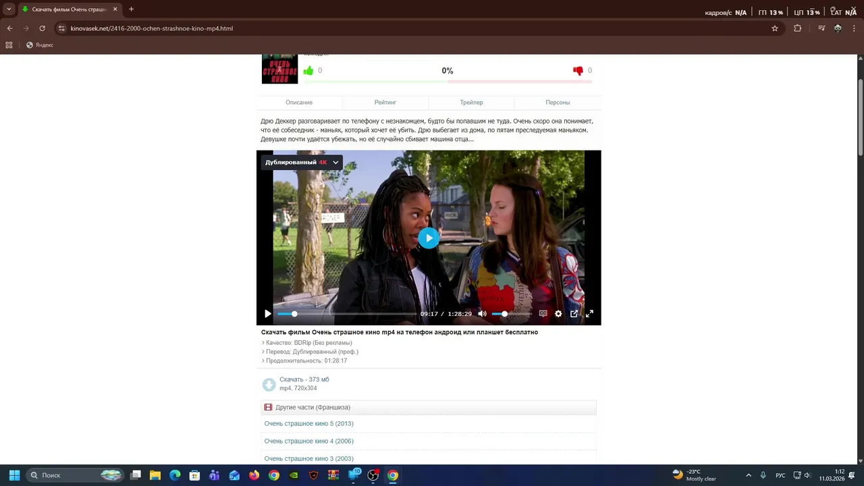864x486 pixels.
Task: Click the film strip icon by Другие части
Action: coord(268,408)
